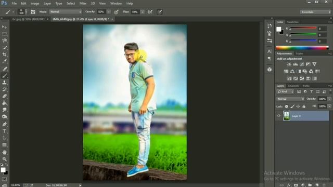Switch to the Styles tab
Image resolution: width=333 pixels, height=187 pixels.
pos(300,54)
